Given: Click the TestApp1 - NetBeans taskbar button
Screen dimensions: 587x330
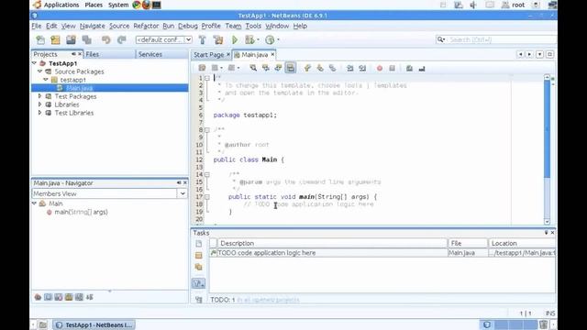Looking at the screenshot, I should point(94,324).
